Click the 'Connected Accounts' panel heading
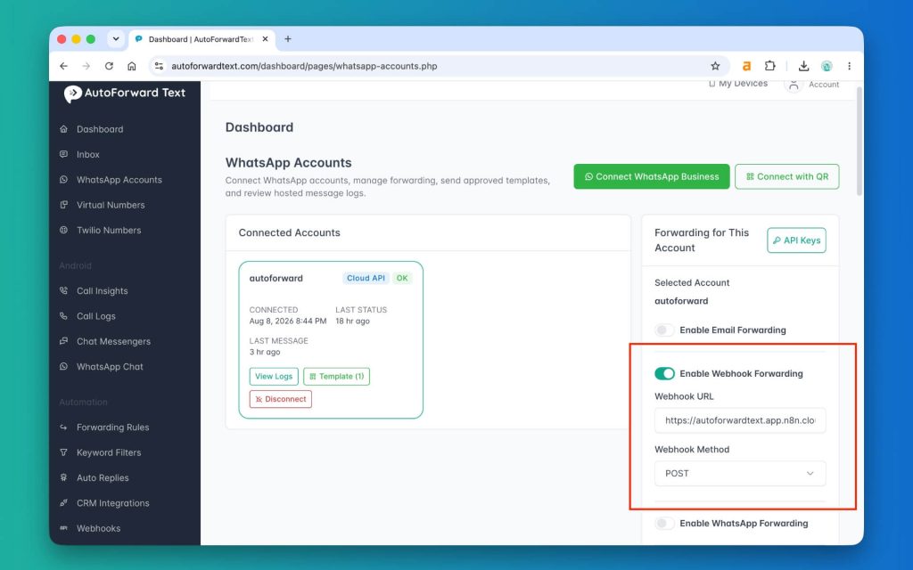 289,232
